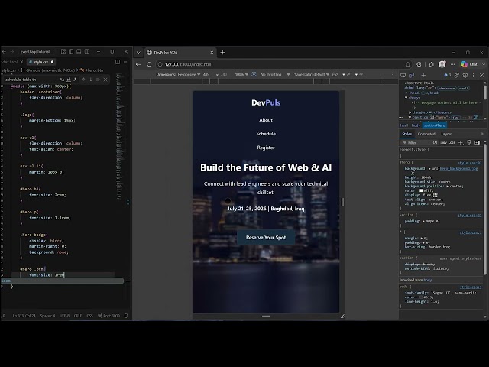Add another DevTools tool tab
This screenshot has width=489, height=367.
[x=423, y=75]
